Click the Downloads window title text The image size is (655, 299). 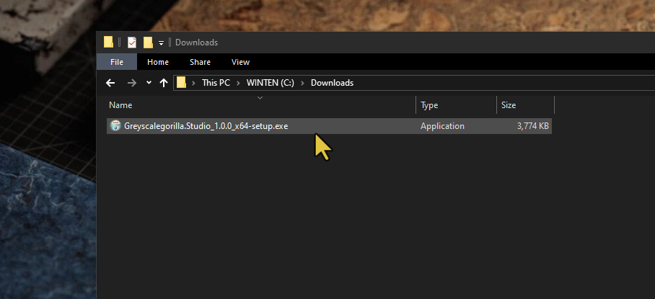(x=196, y=43)
